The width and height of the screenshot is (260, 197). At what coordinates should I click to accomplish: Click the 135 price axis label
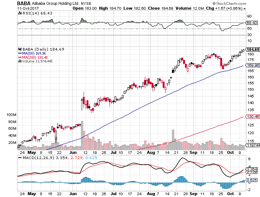coord(251,110)
